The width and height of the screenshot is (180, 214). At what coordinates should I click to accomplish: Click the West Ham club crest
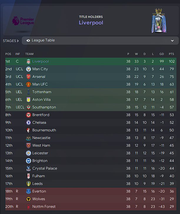pos(28,146)
